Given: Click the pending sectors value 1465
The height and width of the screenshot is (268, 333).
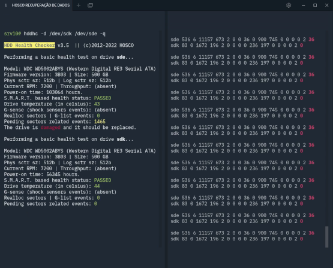Looking at the screenshot, I should point(100,122).
